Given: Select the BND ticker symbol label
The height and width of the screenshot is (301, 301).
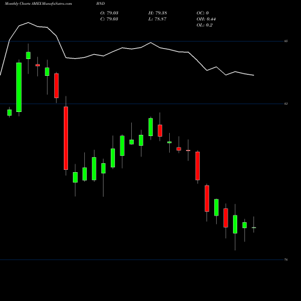Looking at the screenshot, I should [101, 4].
